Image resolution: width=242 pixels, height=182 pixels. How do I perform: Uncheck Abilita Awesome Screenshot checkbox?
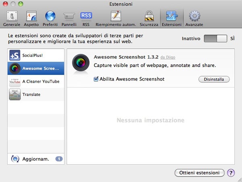(96, 79)
